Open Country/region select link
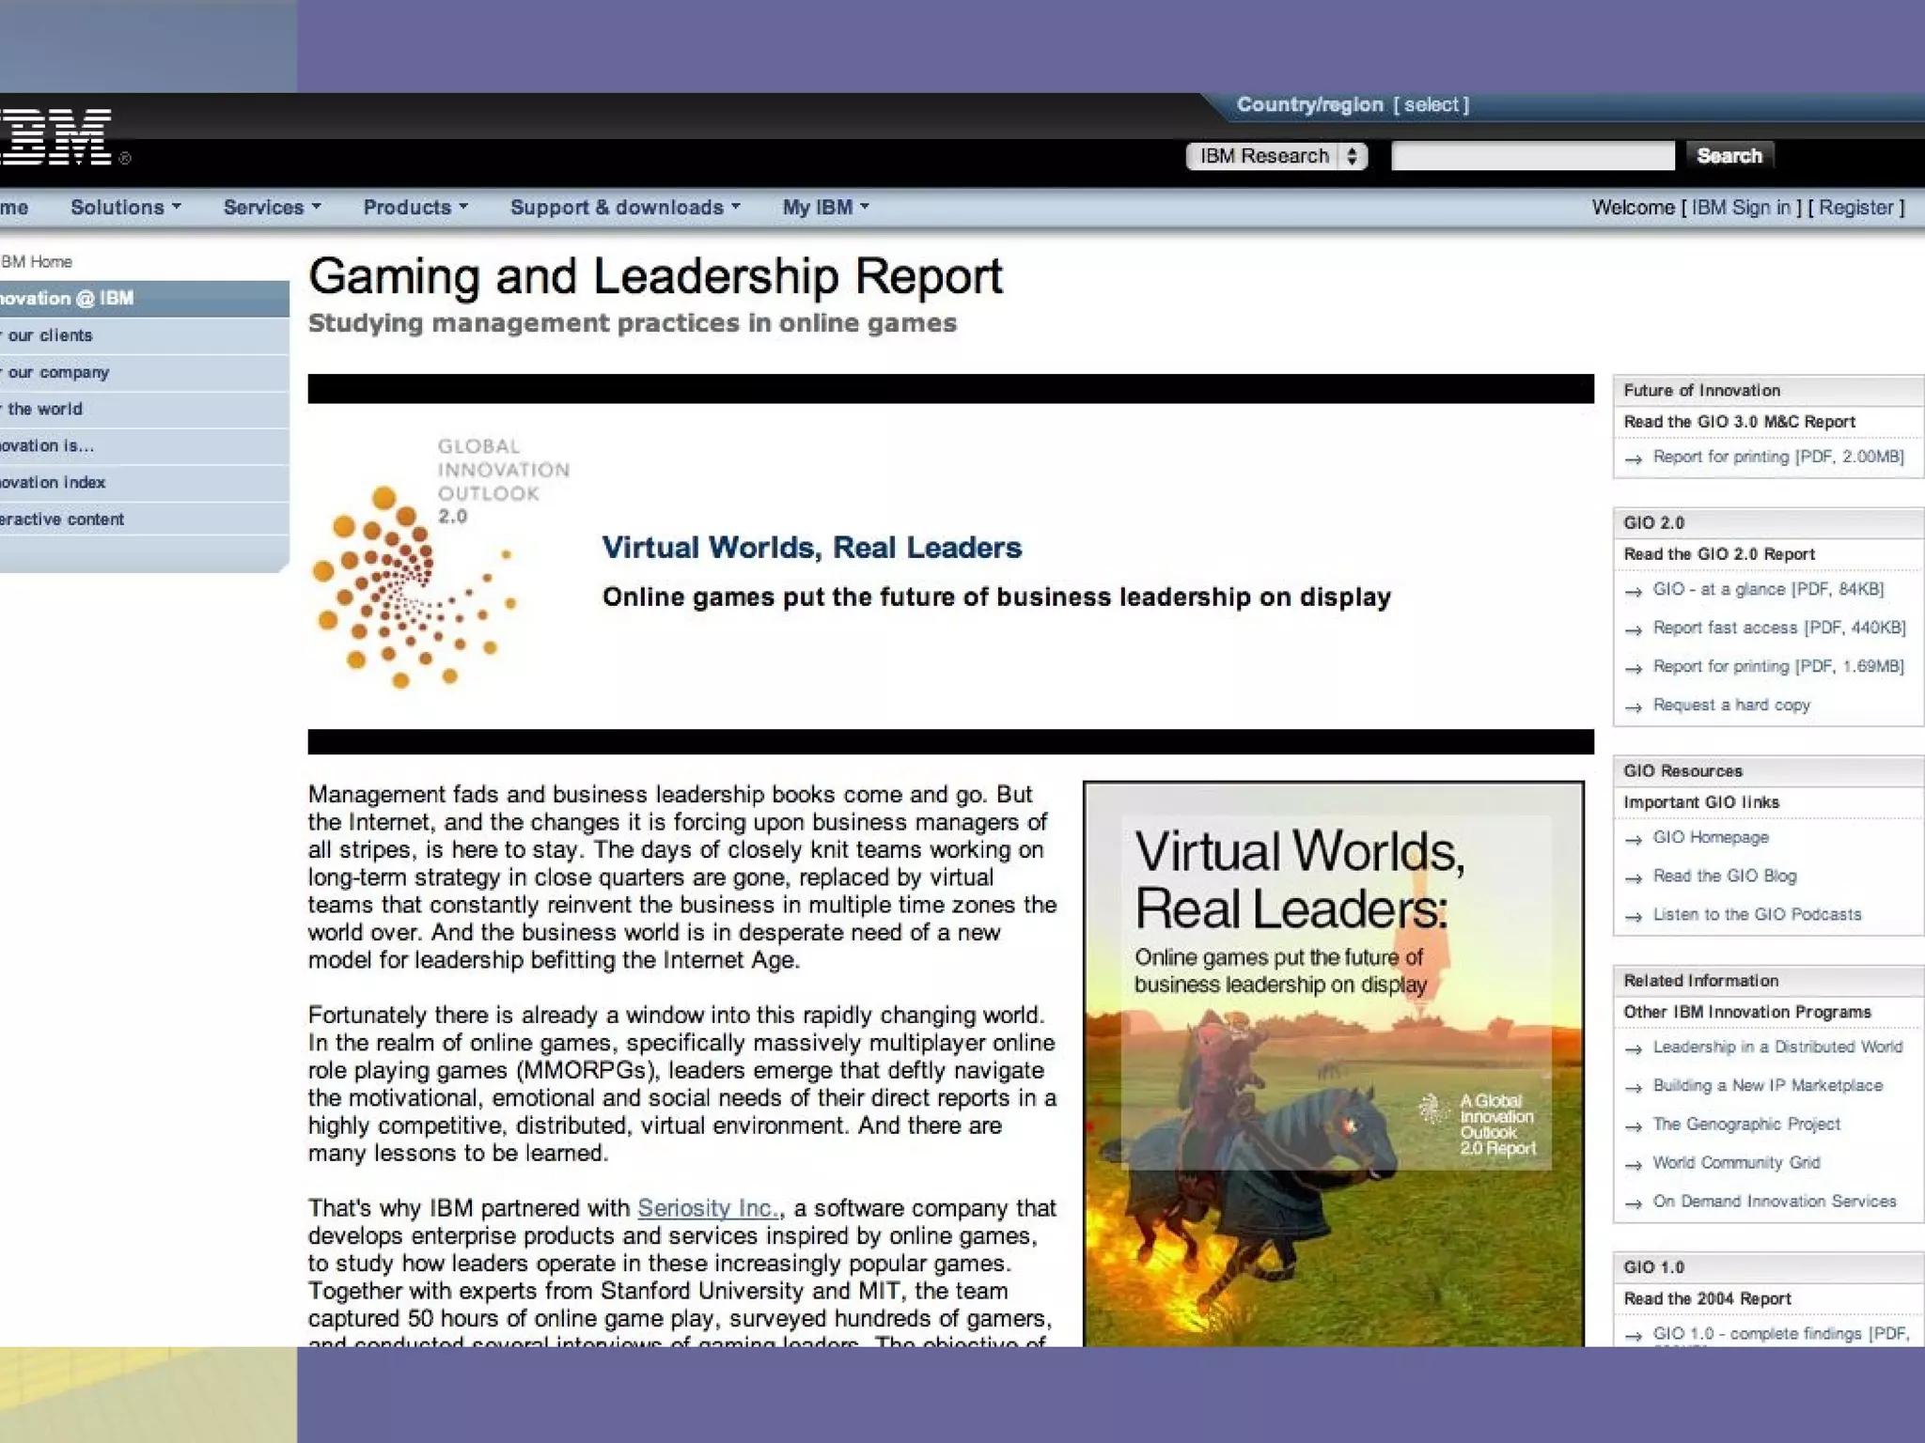 (x=1431, y=105)
